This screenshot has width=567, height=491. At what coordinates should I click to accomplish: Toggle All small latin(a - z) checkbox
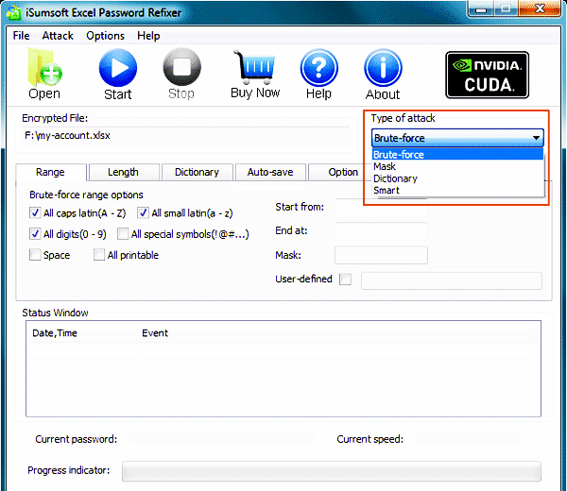point(143,212)
